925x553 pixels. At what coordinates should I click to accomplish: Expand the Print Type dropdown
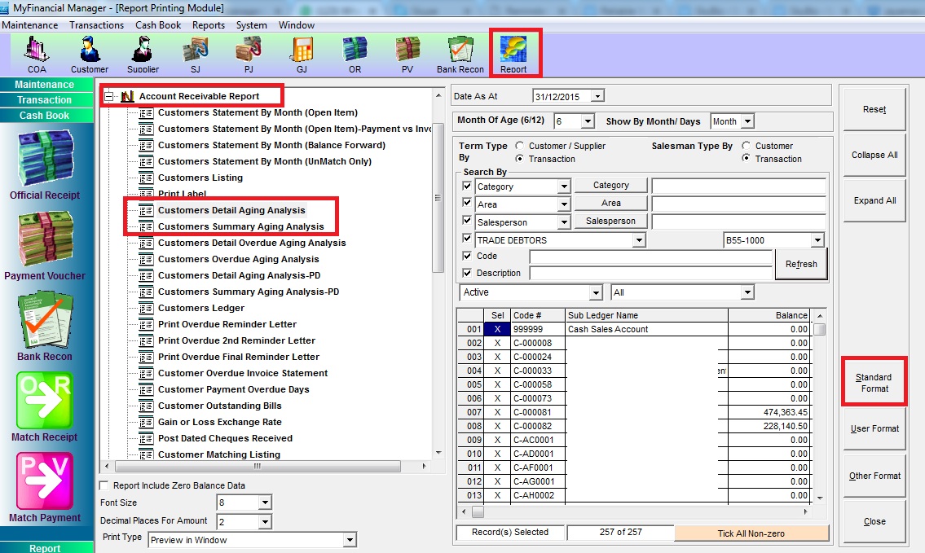(350, 540)
